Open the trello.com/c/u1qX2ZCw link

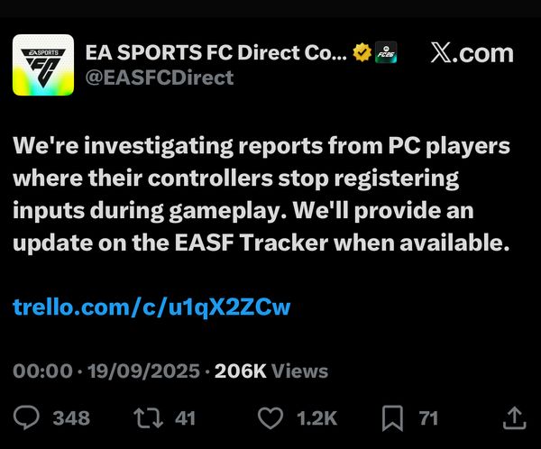(151, 307)
